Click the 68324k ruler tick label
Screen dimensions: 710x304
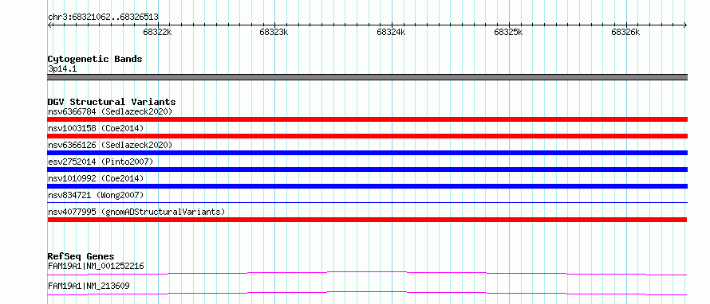click(391, 32)
